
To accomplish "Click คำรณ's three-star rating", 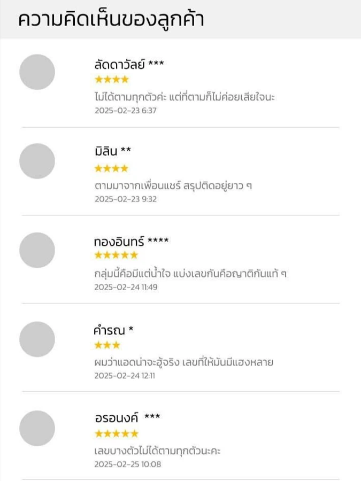I will 107,345.
